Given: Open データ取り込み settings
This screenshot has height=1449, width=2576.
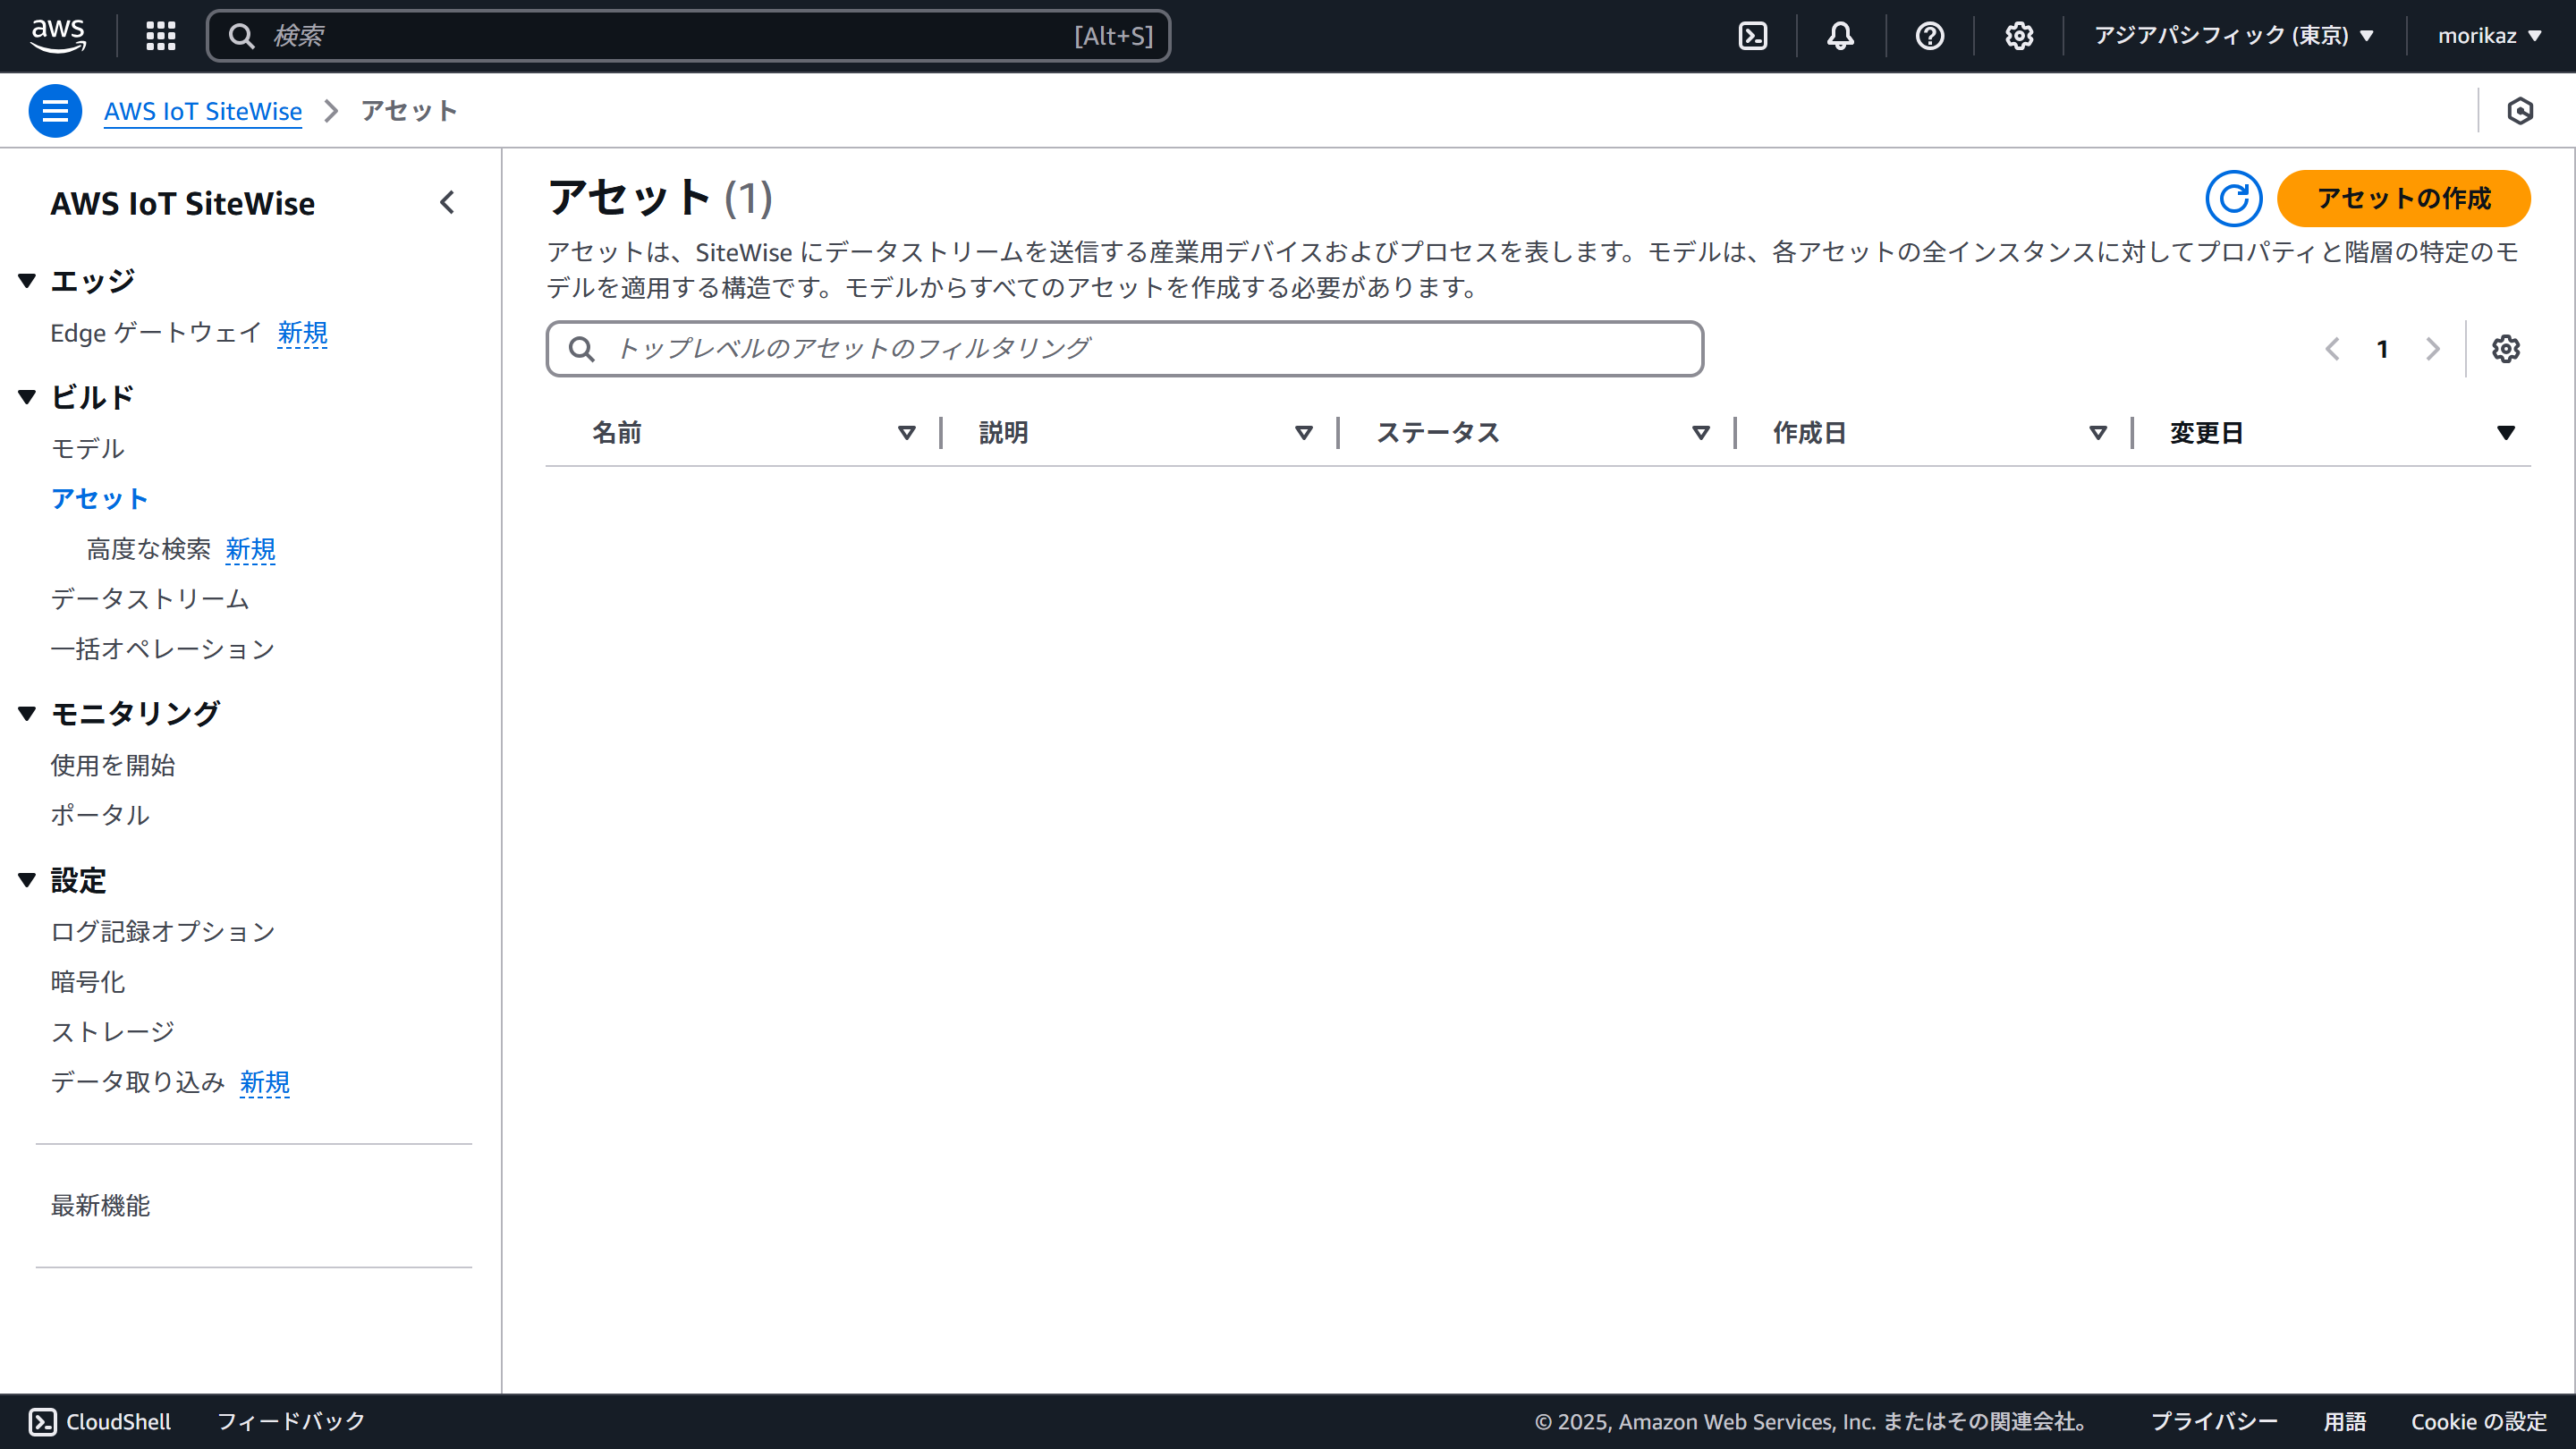Looking at the screenshot, I should [138, 1081].
